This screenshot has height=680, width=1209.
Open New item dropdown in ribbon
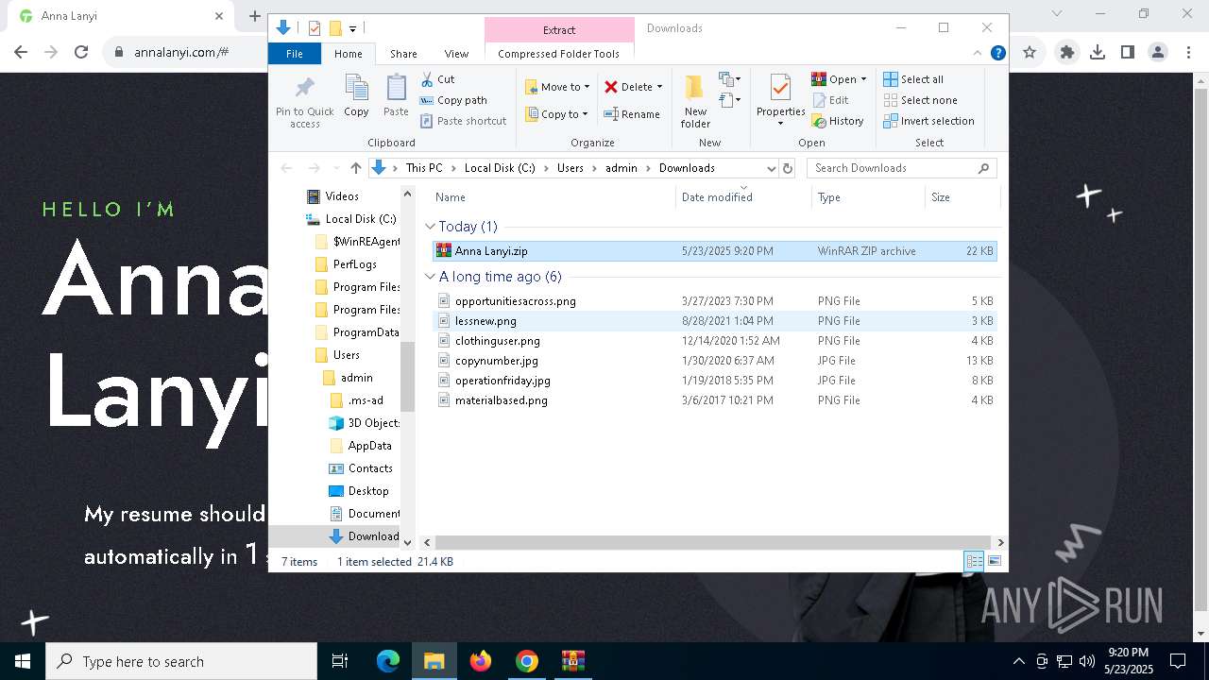(x=729, y=78)
